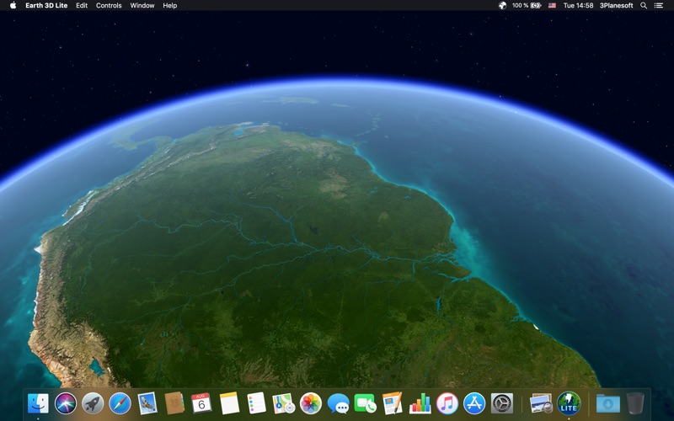
Task: Open the App Store icon
Action: [474, 404]
